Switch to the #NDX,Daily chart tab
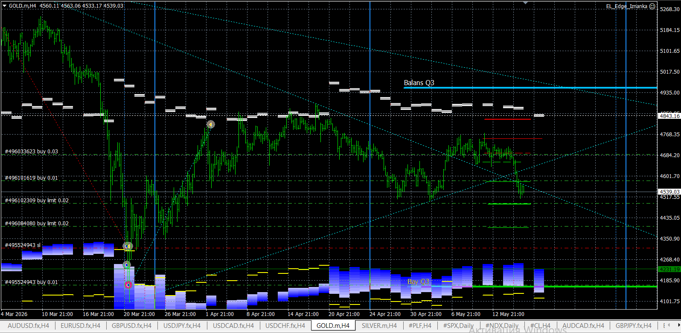Image resolution: width=681 pixels, height=333 pixels. point(502,326)
